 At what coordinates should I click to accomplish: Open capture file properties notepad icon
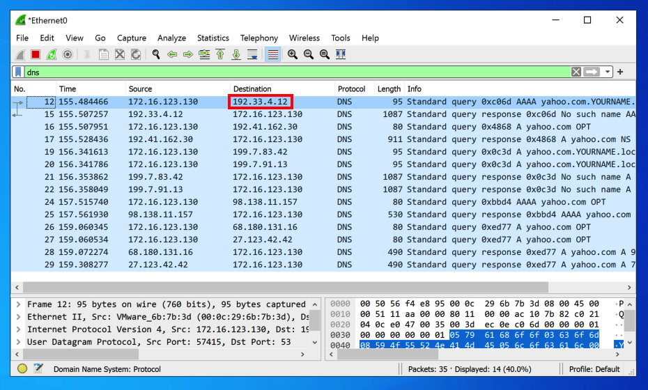click(38, 368)
